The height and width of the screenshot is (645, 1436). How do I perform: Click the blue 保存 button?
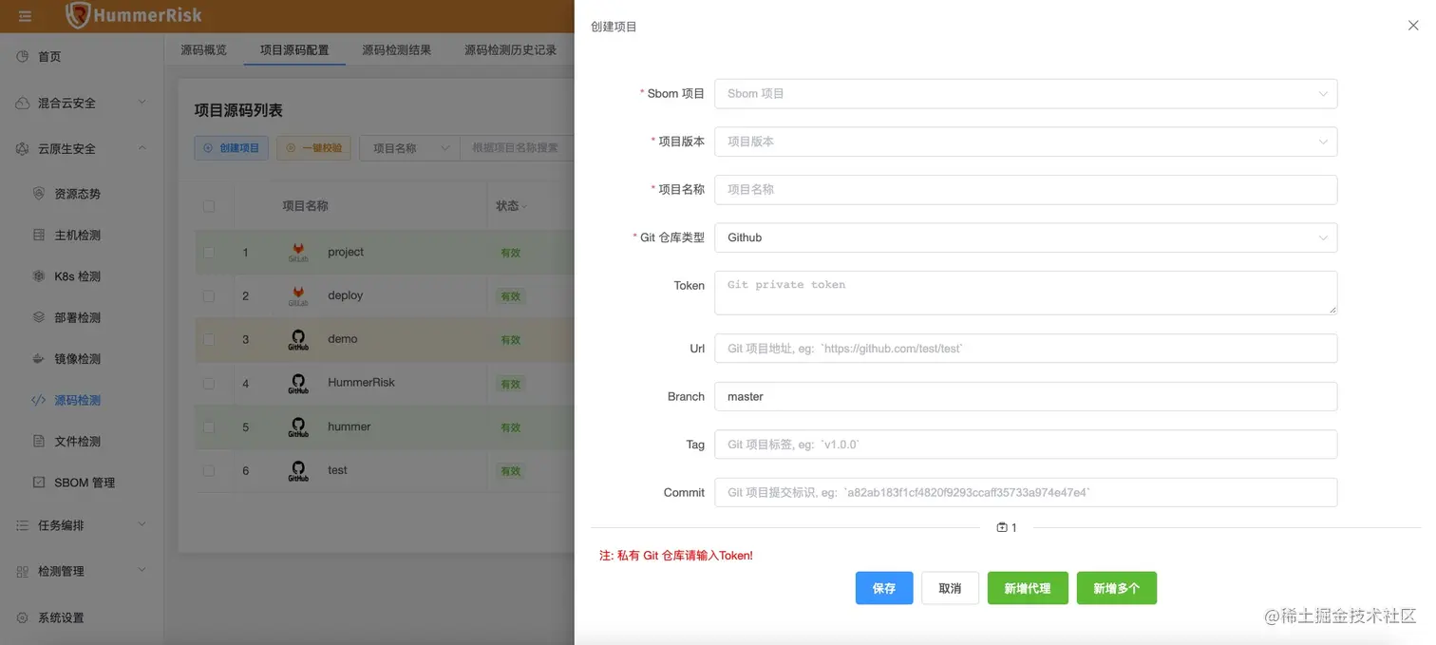(x=884, y=588)
